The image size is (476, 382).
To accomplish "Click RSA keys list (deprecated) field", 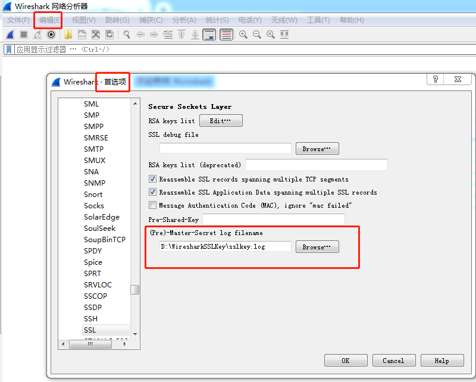I will [x=317, y=165].
